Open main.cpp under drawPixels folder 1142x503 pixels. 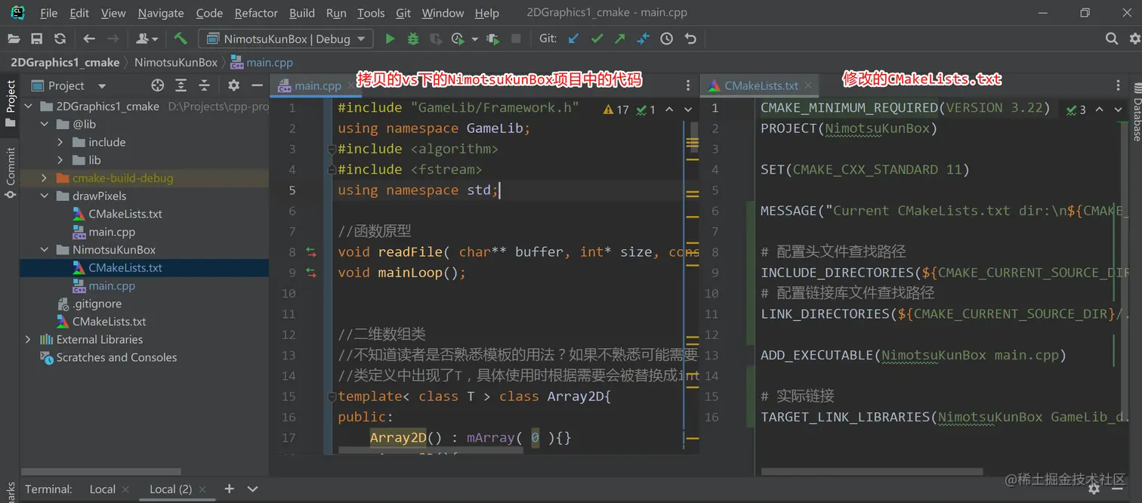(x=112, y=232)
